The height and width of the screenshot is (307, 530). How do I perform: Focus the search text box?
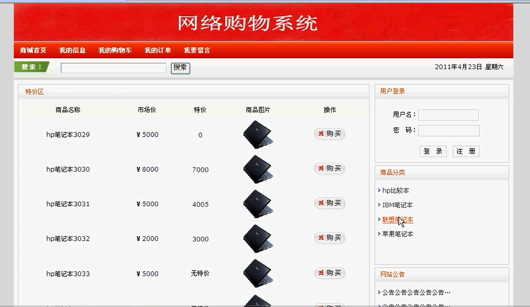point(113,68)
